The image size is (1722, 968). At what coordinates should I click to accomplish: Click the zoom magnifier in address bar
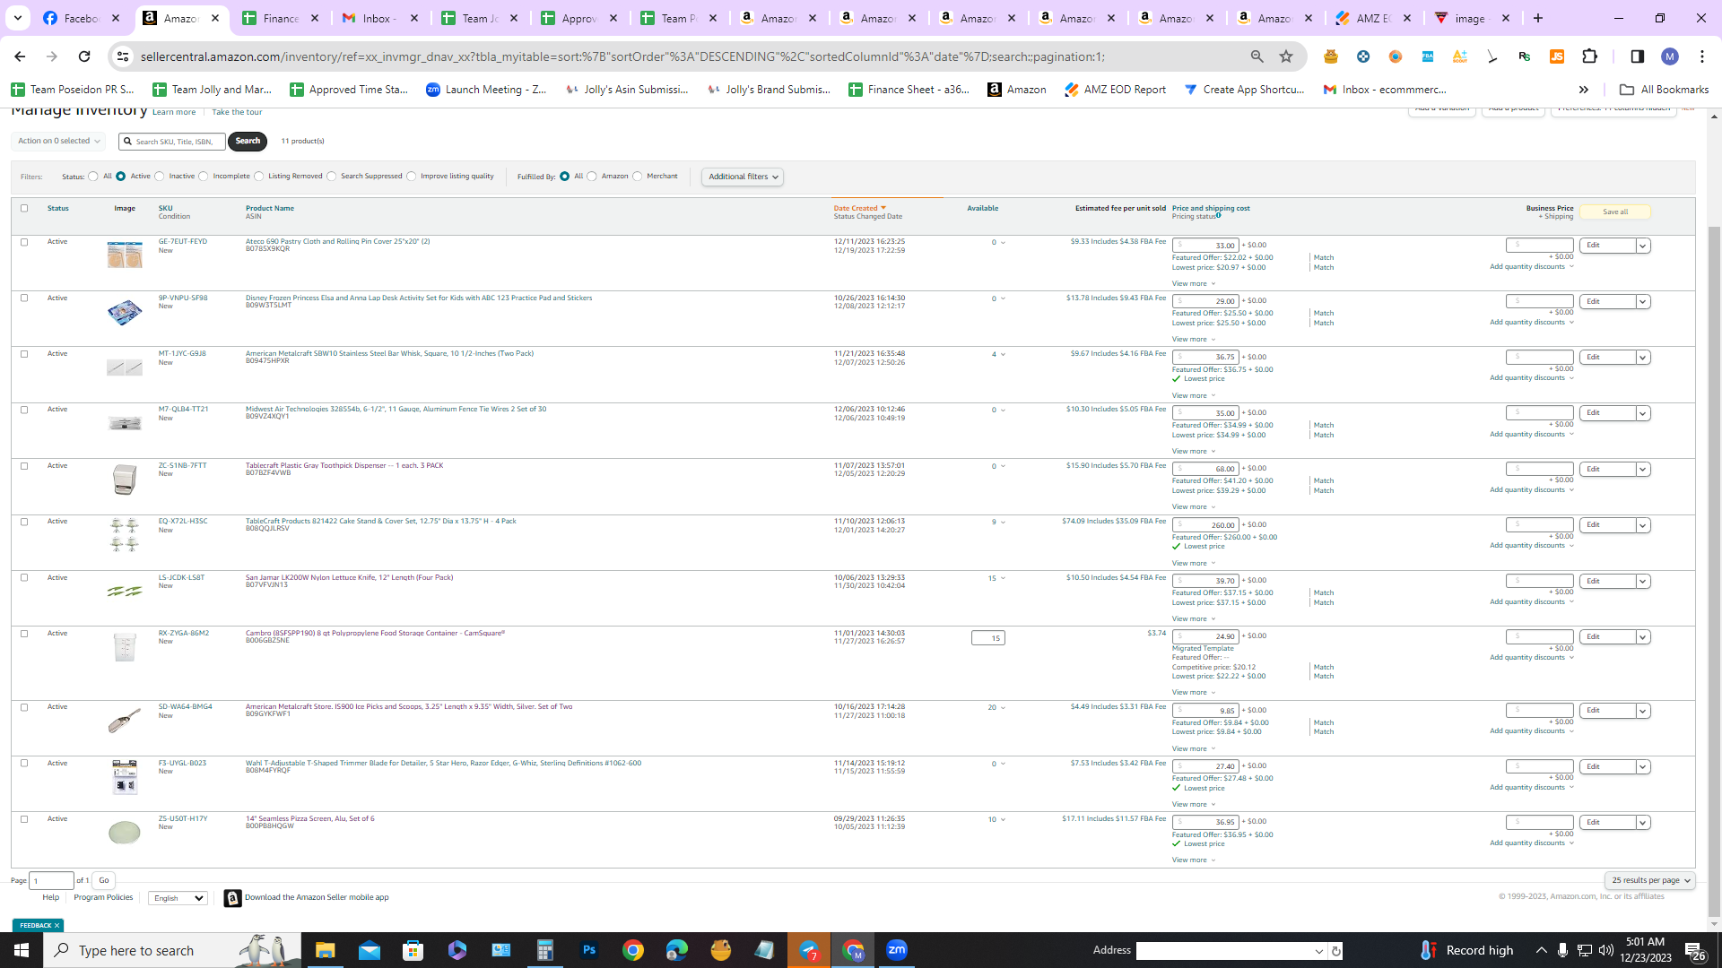(1257, 56)
